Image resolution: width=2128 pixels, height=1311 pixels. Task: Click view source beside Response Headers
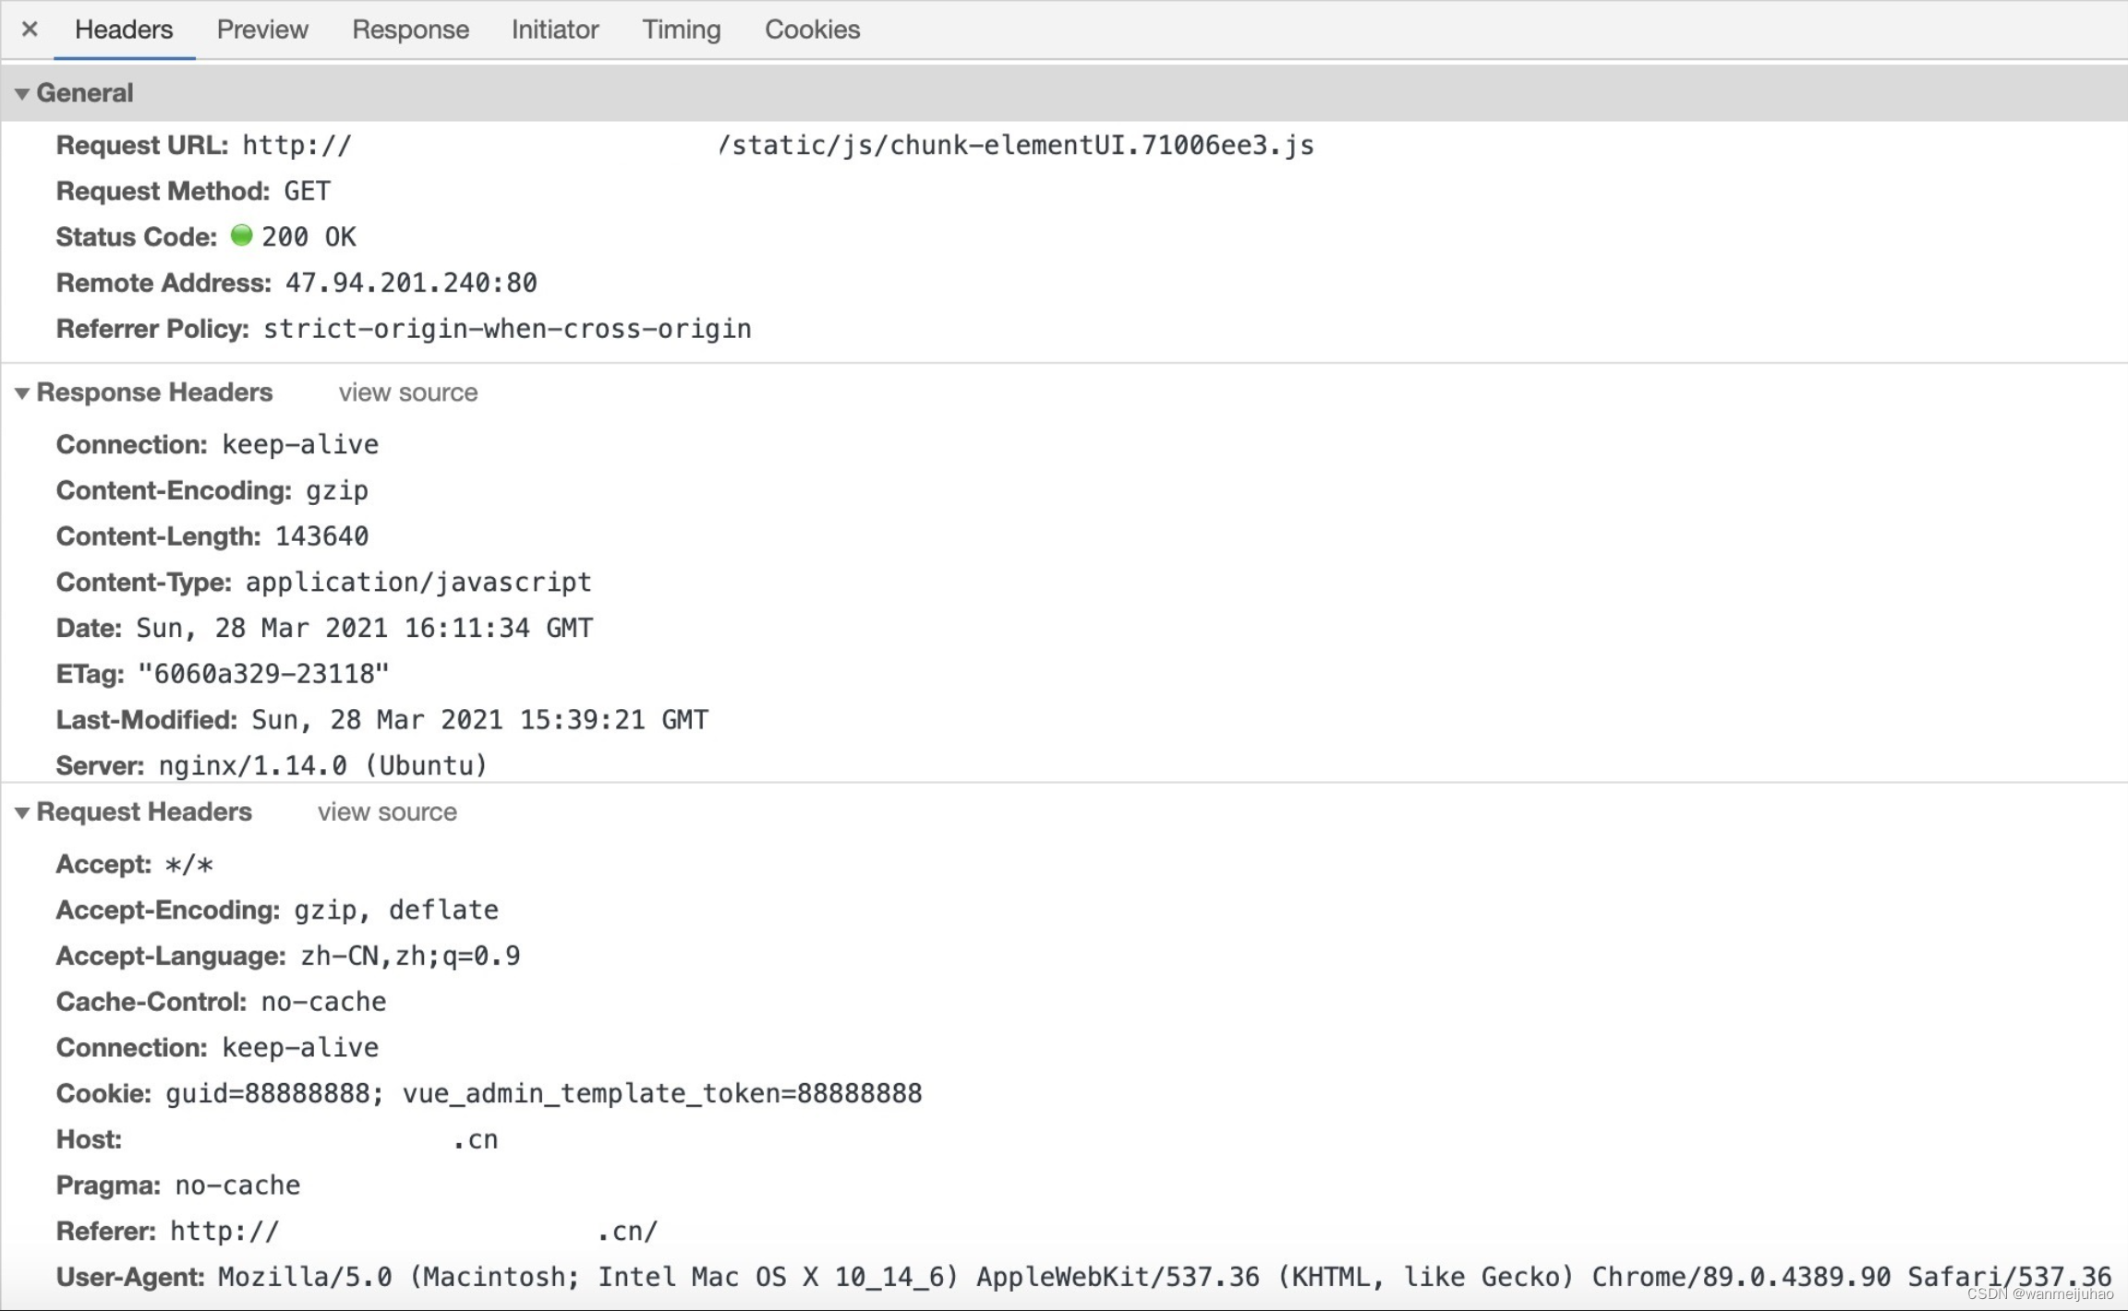[407, 392]
